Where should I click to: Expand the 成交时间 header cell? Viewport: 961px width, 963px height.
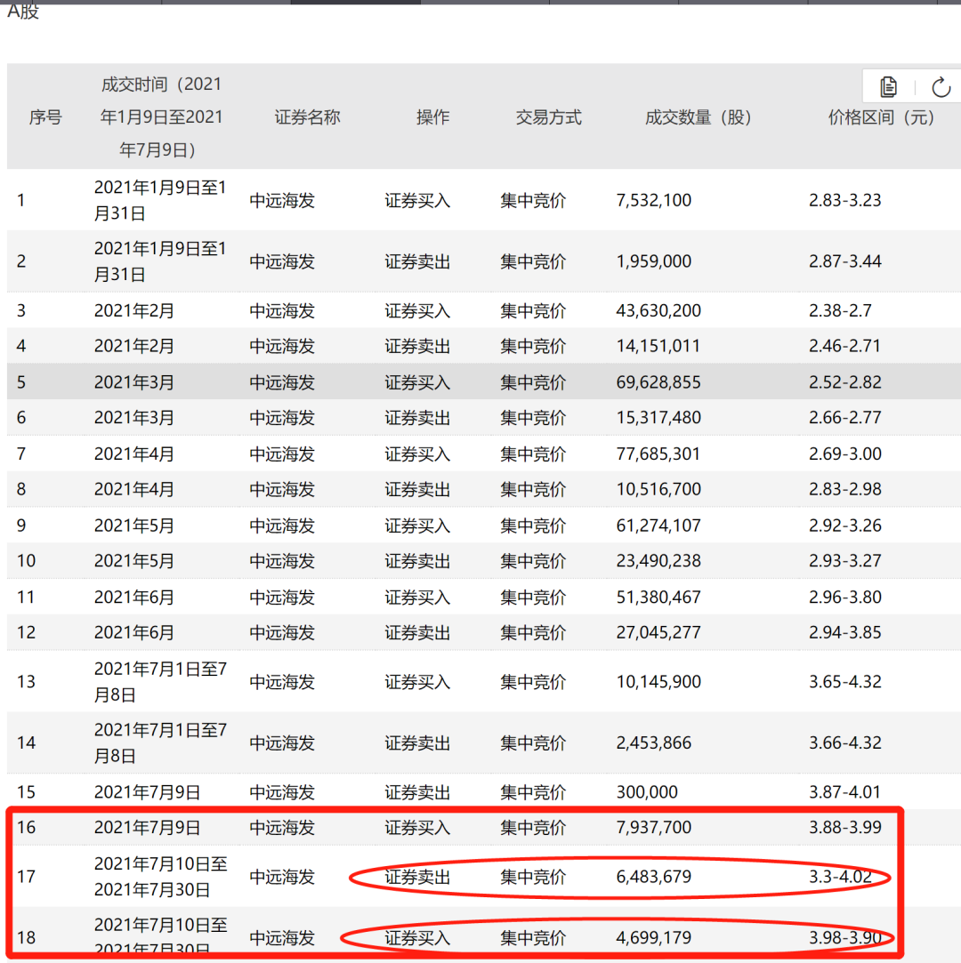coord(160,117)
